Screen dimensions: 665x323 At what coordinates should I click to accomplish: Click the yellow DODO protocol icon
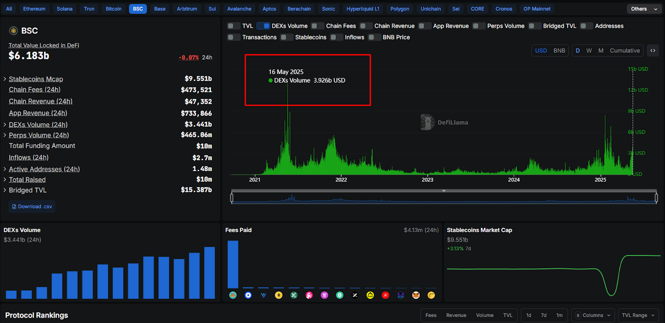point(370,295)
